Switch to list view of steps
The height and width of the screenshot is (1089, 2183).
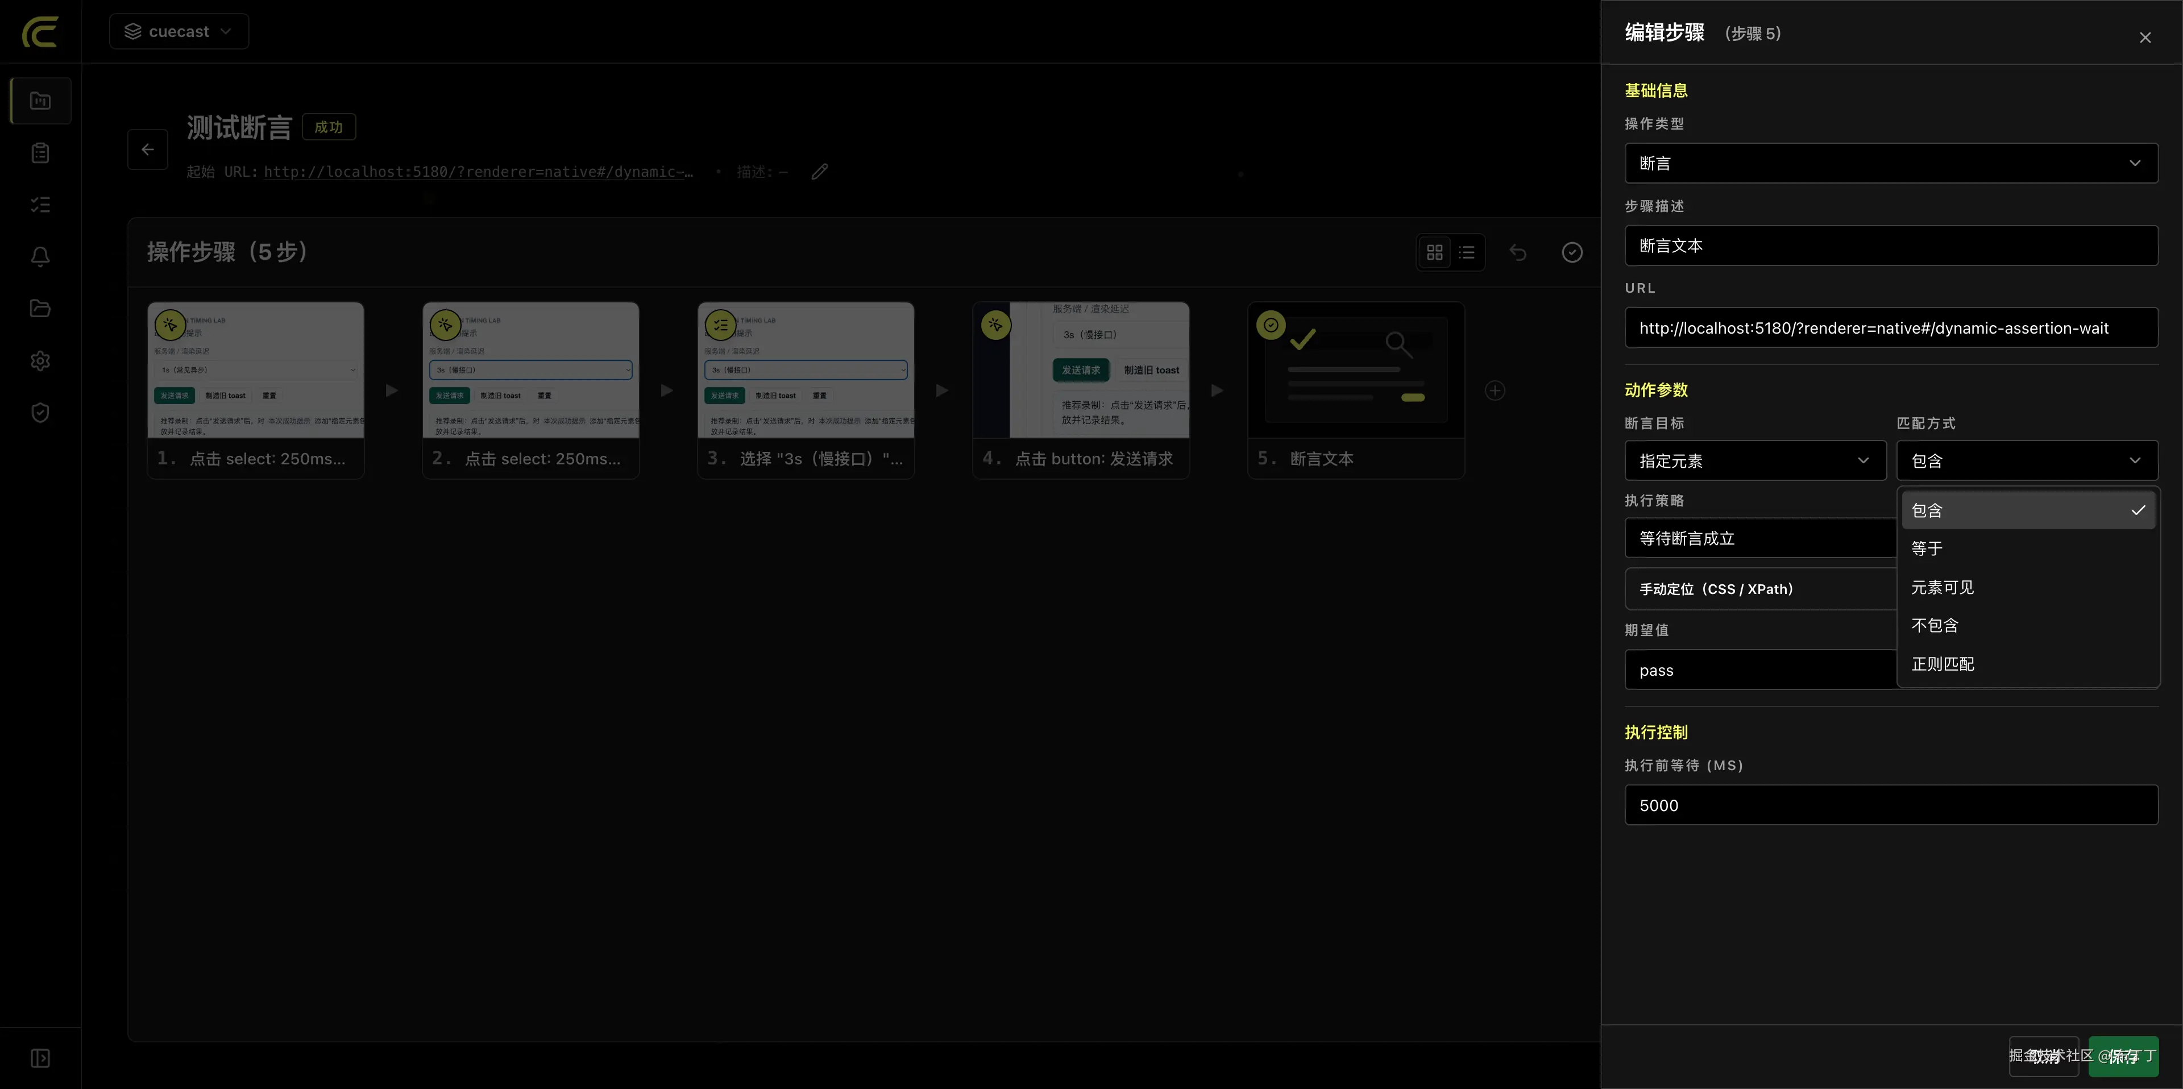pyautogui.click(x=1467, y=252)
